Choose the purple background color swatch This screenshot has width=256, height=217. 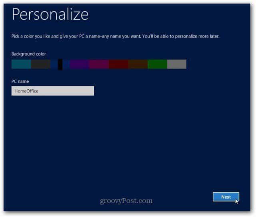click(80, 64)
